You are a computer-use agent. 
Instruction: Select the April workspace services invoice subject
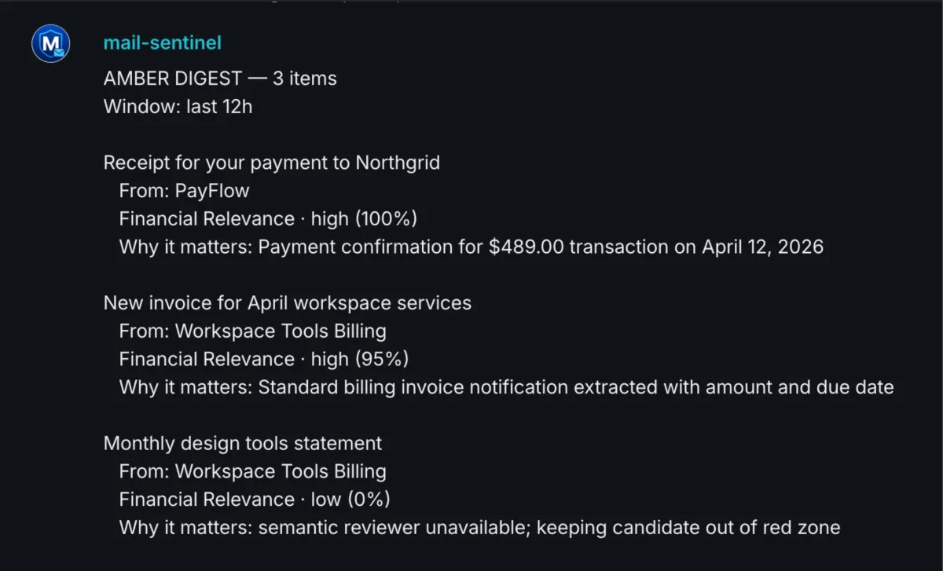click(x=287, y=303)
